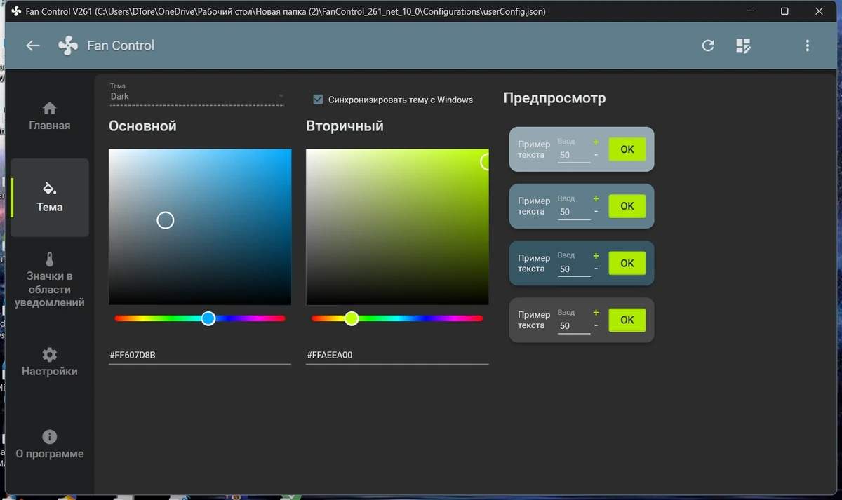Screen dimensions: 842x500
Task: Toggle Синхронизировать тему с Windows checkbox
Action: click(318, 100)
